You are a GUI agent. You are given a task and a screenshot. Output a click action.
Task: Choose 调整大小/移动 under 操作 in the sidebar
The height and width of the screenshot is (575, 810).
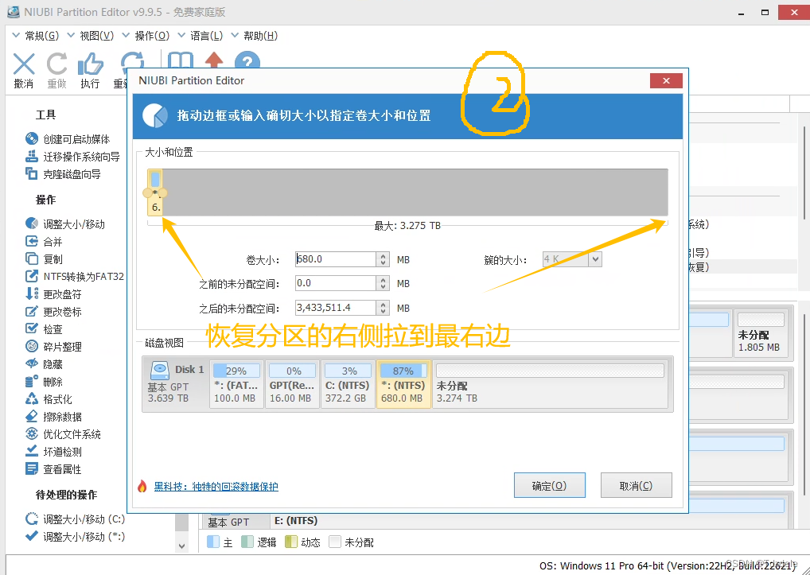[x=65, y=224]
